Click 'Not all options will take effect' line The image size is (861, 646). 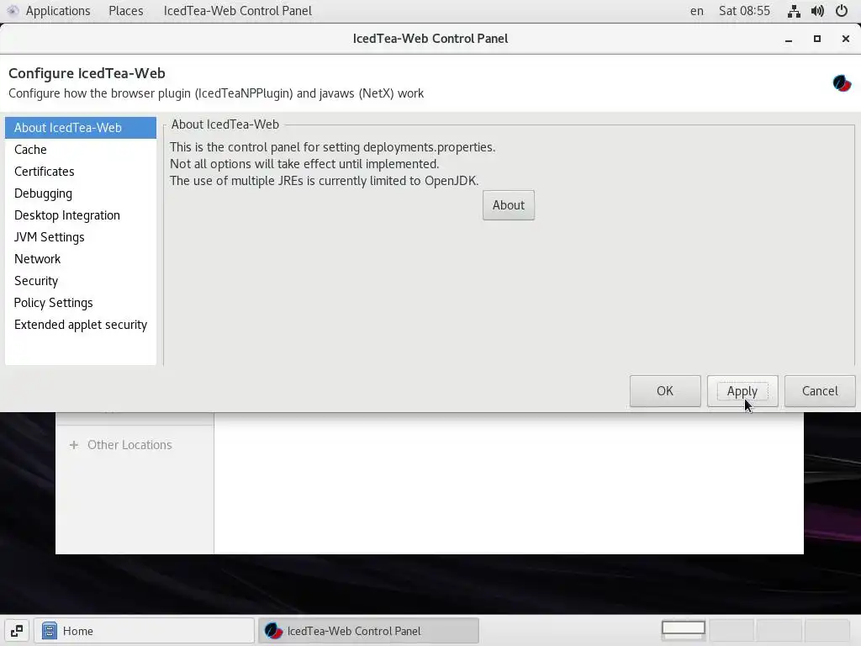tap(304, 164)
